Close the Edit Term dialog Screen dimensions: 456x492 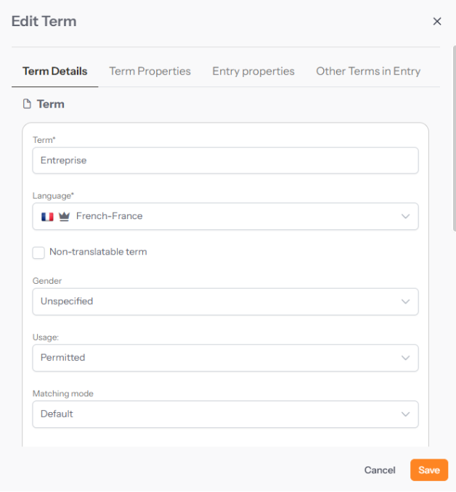(437, 22)
